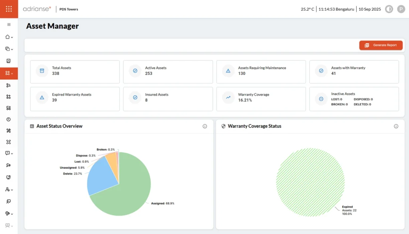Select the Home icon in the sidebar
The height and width of the screenshot is (234, 409).
click(x=8, y=37)
